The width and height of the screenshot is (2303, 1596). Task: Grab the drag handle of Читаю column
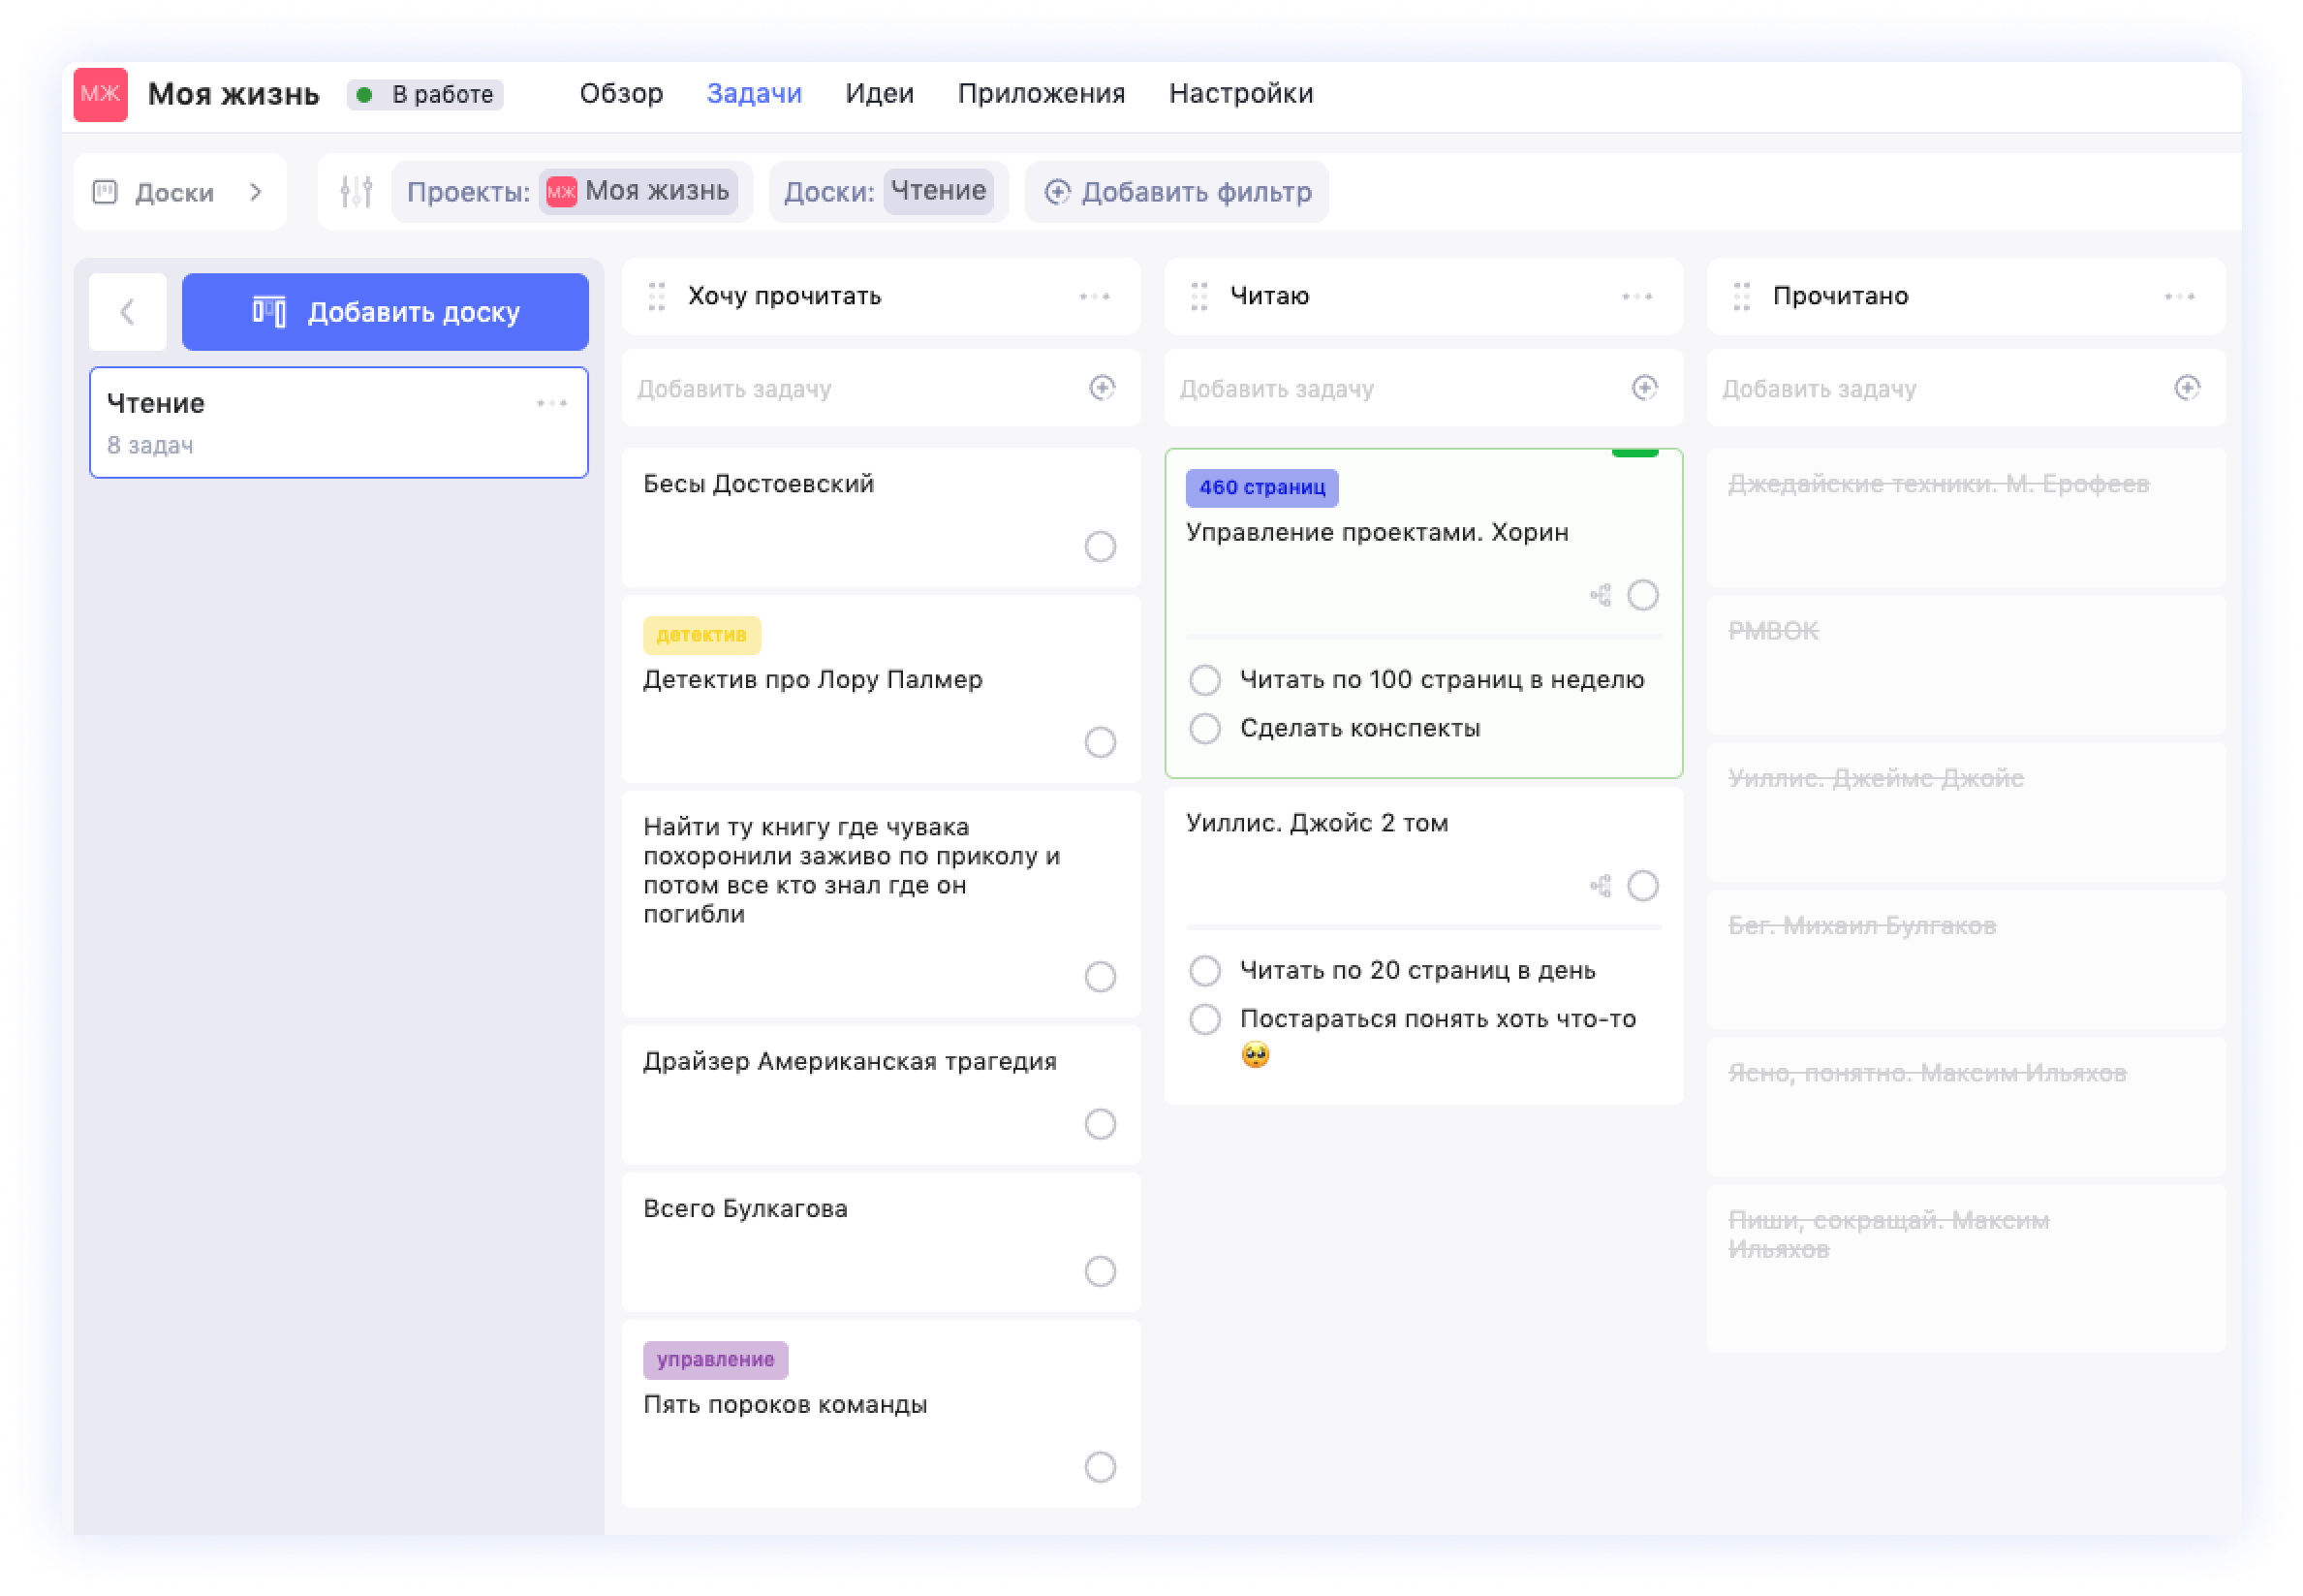pyautogui.click(x=1198, y=296)
